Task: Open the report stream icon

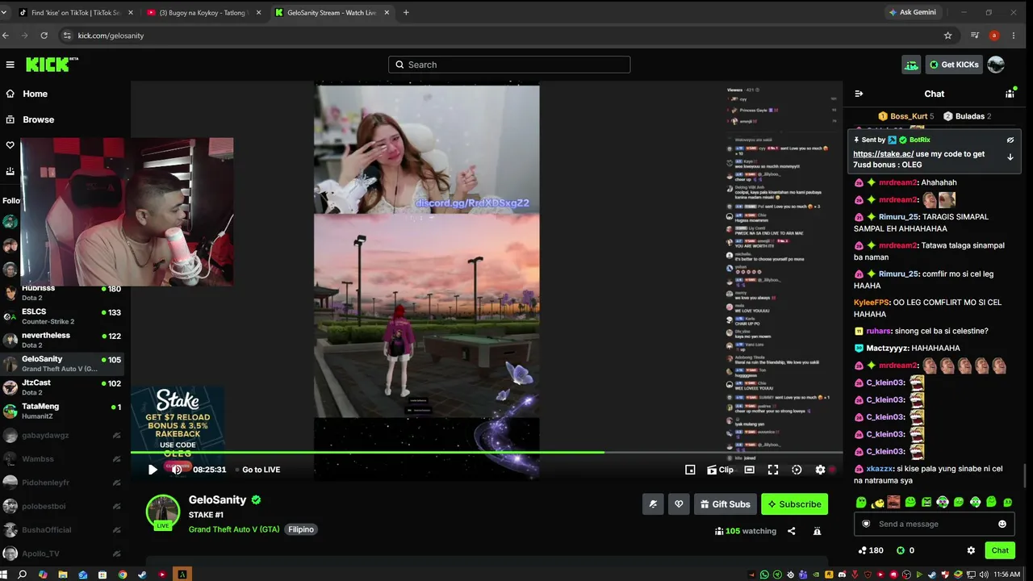Action: pos(817,531)
